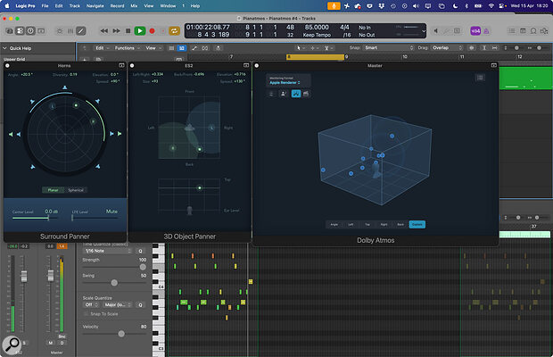Toggle the purple metronome icon
The height and width of the screenshot is (357, 553).
coord(486,31)
